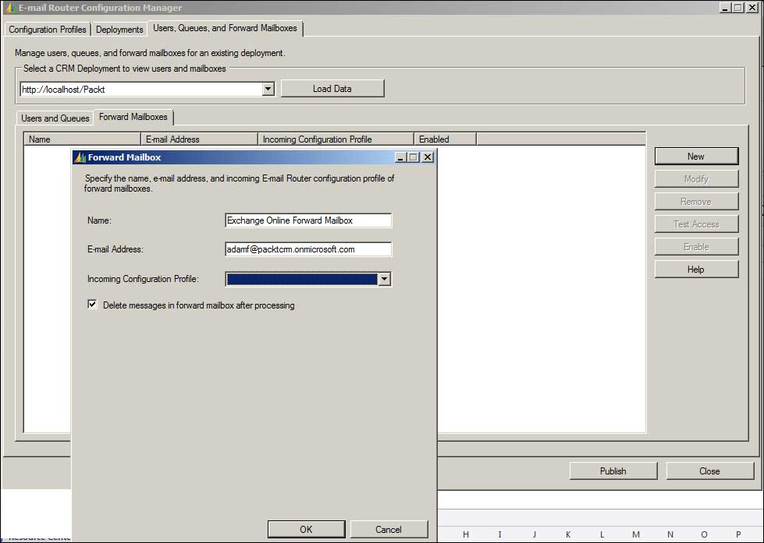Click the Enabled column header
The image size is (764, 543).
point(446,139)
